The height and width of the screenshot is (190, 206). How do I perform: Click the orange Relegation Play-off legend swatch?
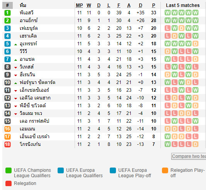165,170
